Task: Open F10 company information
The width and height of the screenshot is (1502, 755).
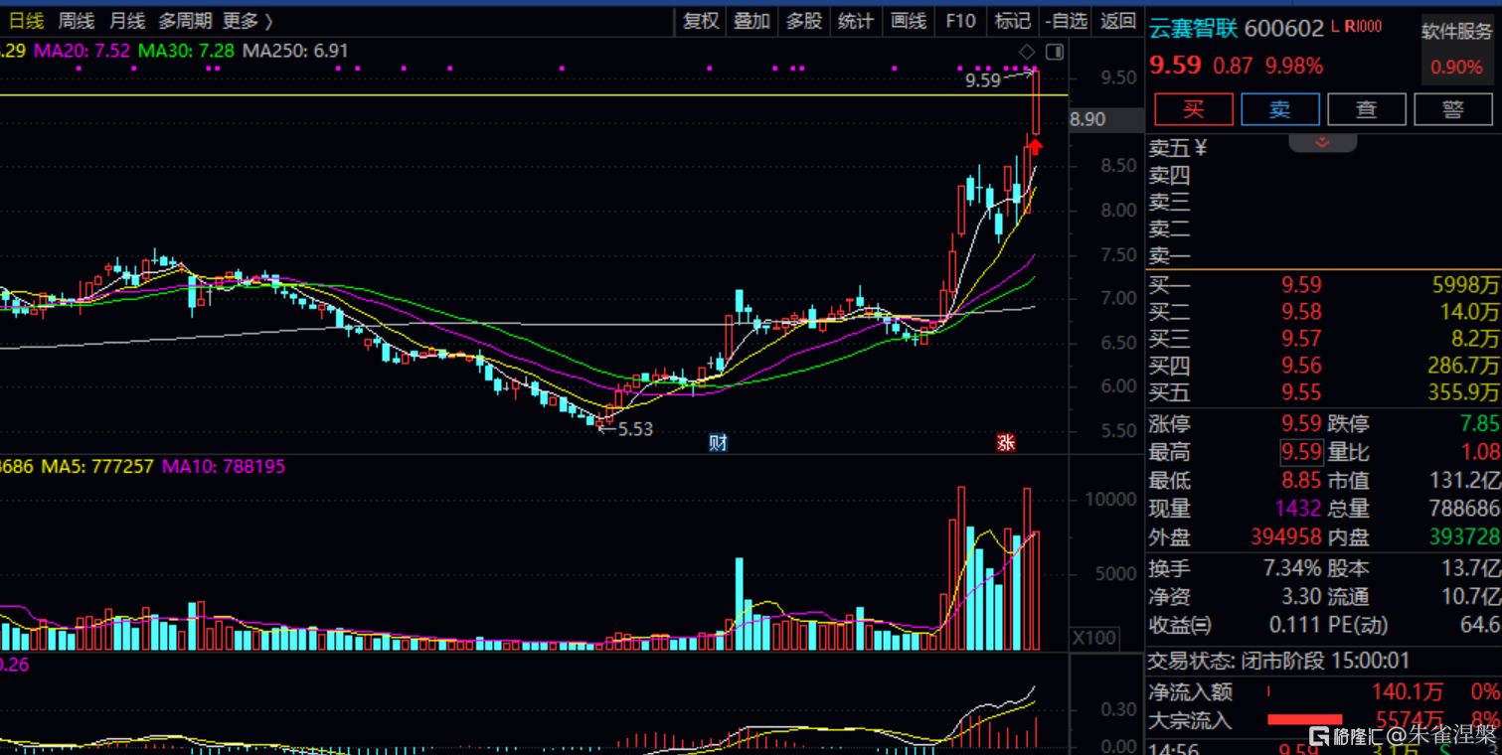Action: pyautogui.click(x=960, y=21)
